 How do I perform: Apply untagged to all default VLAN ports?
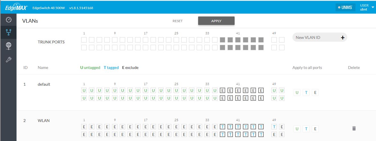297,92
